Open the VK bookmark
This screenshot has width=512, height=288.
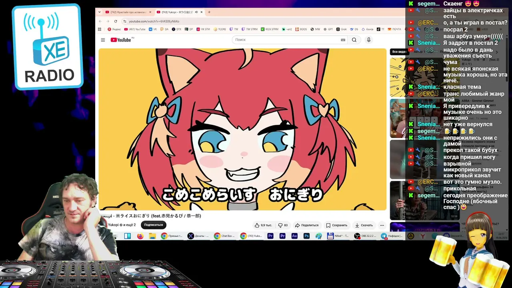pyautogui.click(x=153, y=29)
